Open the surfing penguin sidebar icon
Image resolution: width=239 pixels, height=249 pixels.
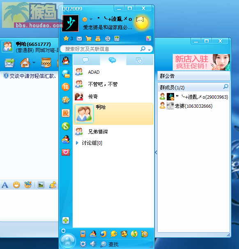pyautogui.click(x=66, y=139)
